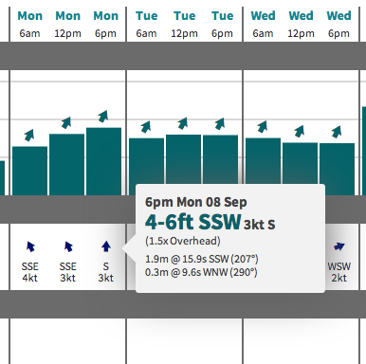This screenshot has height=364, width=366.
Task: Click the Tue 6pm surf height bar
Action: pos(220,159)
